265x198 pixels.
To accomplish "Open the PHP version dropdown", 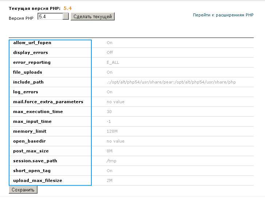I will click(66, 16).
